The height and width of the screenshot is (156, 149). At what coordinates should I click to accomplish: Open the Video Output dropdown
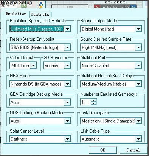[x=33, y=66]
